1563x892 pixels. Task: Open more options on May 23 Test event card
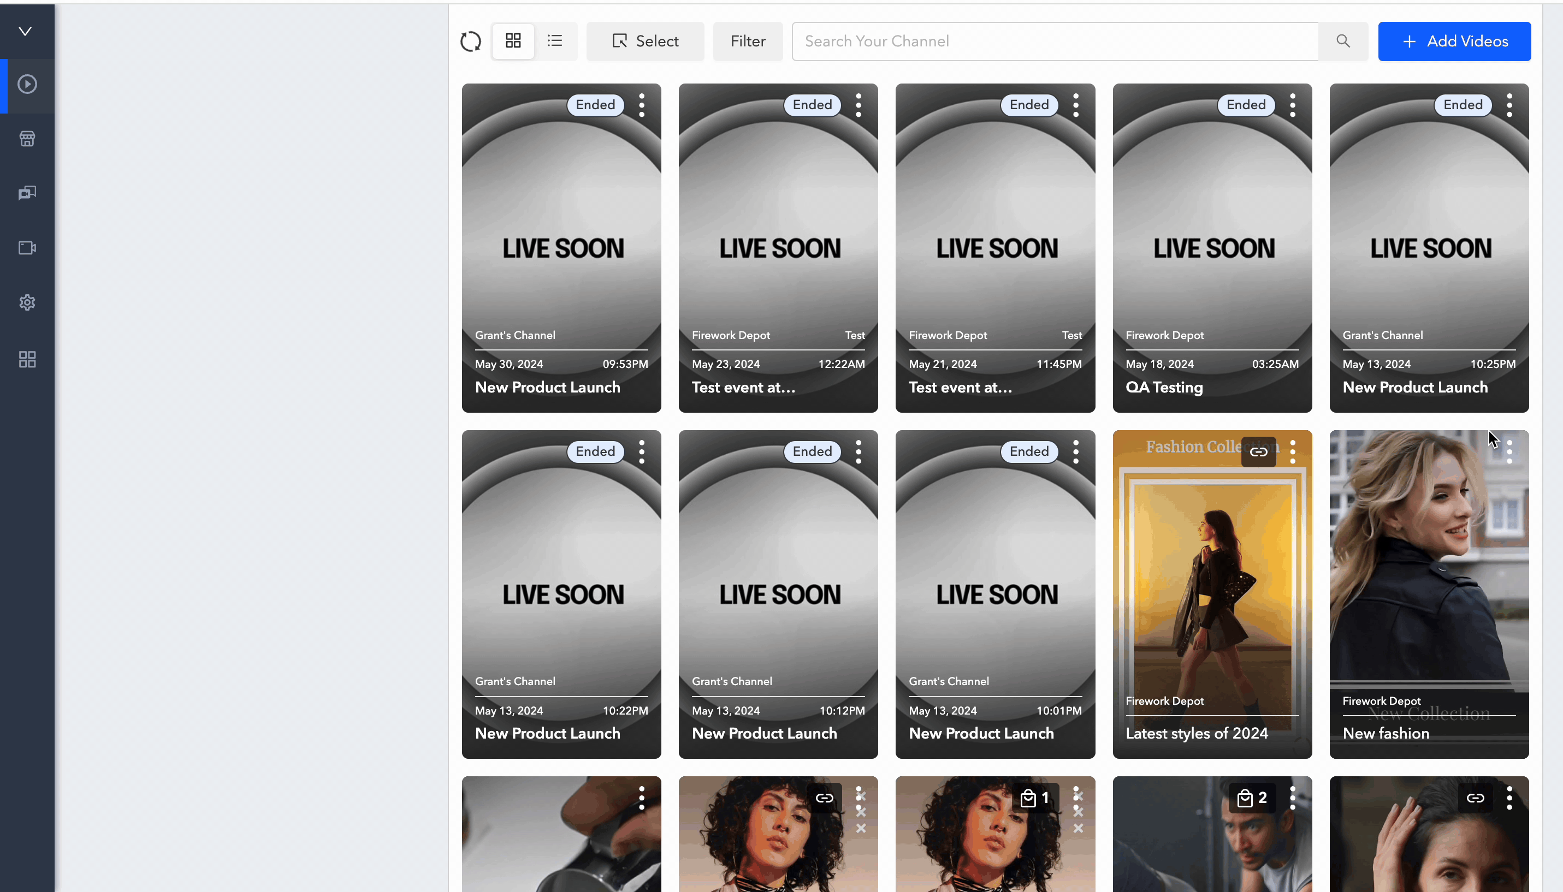[x=859, y=105]
